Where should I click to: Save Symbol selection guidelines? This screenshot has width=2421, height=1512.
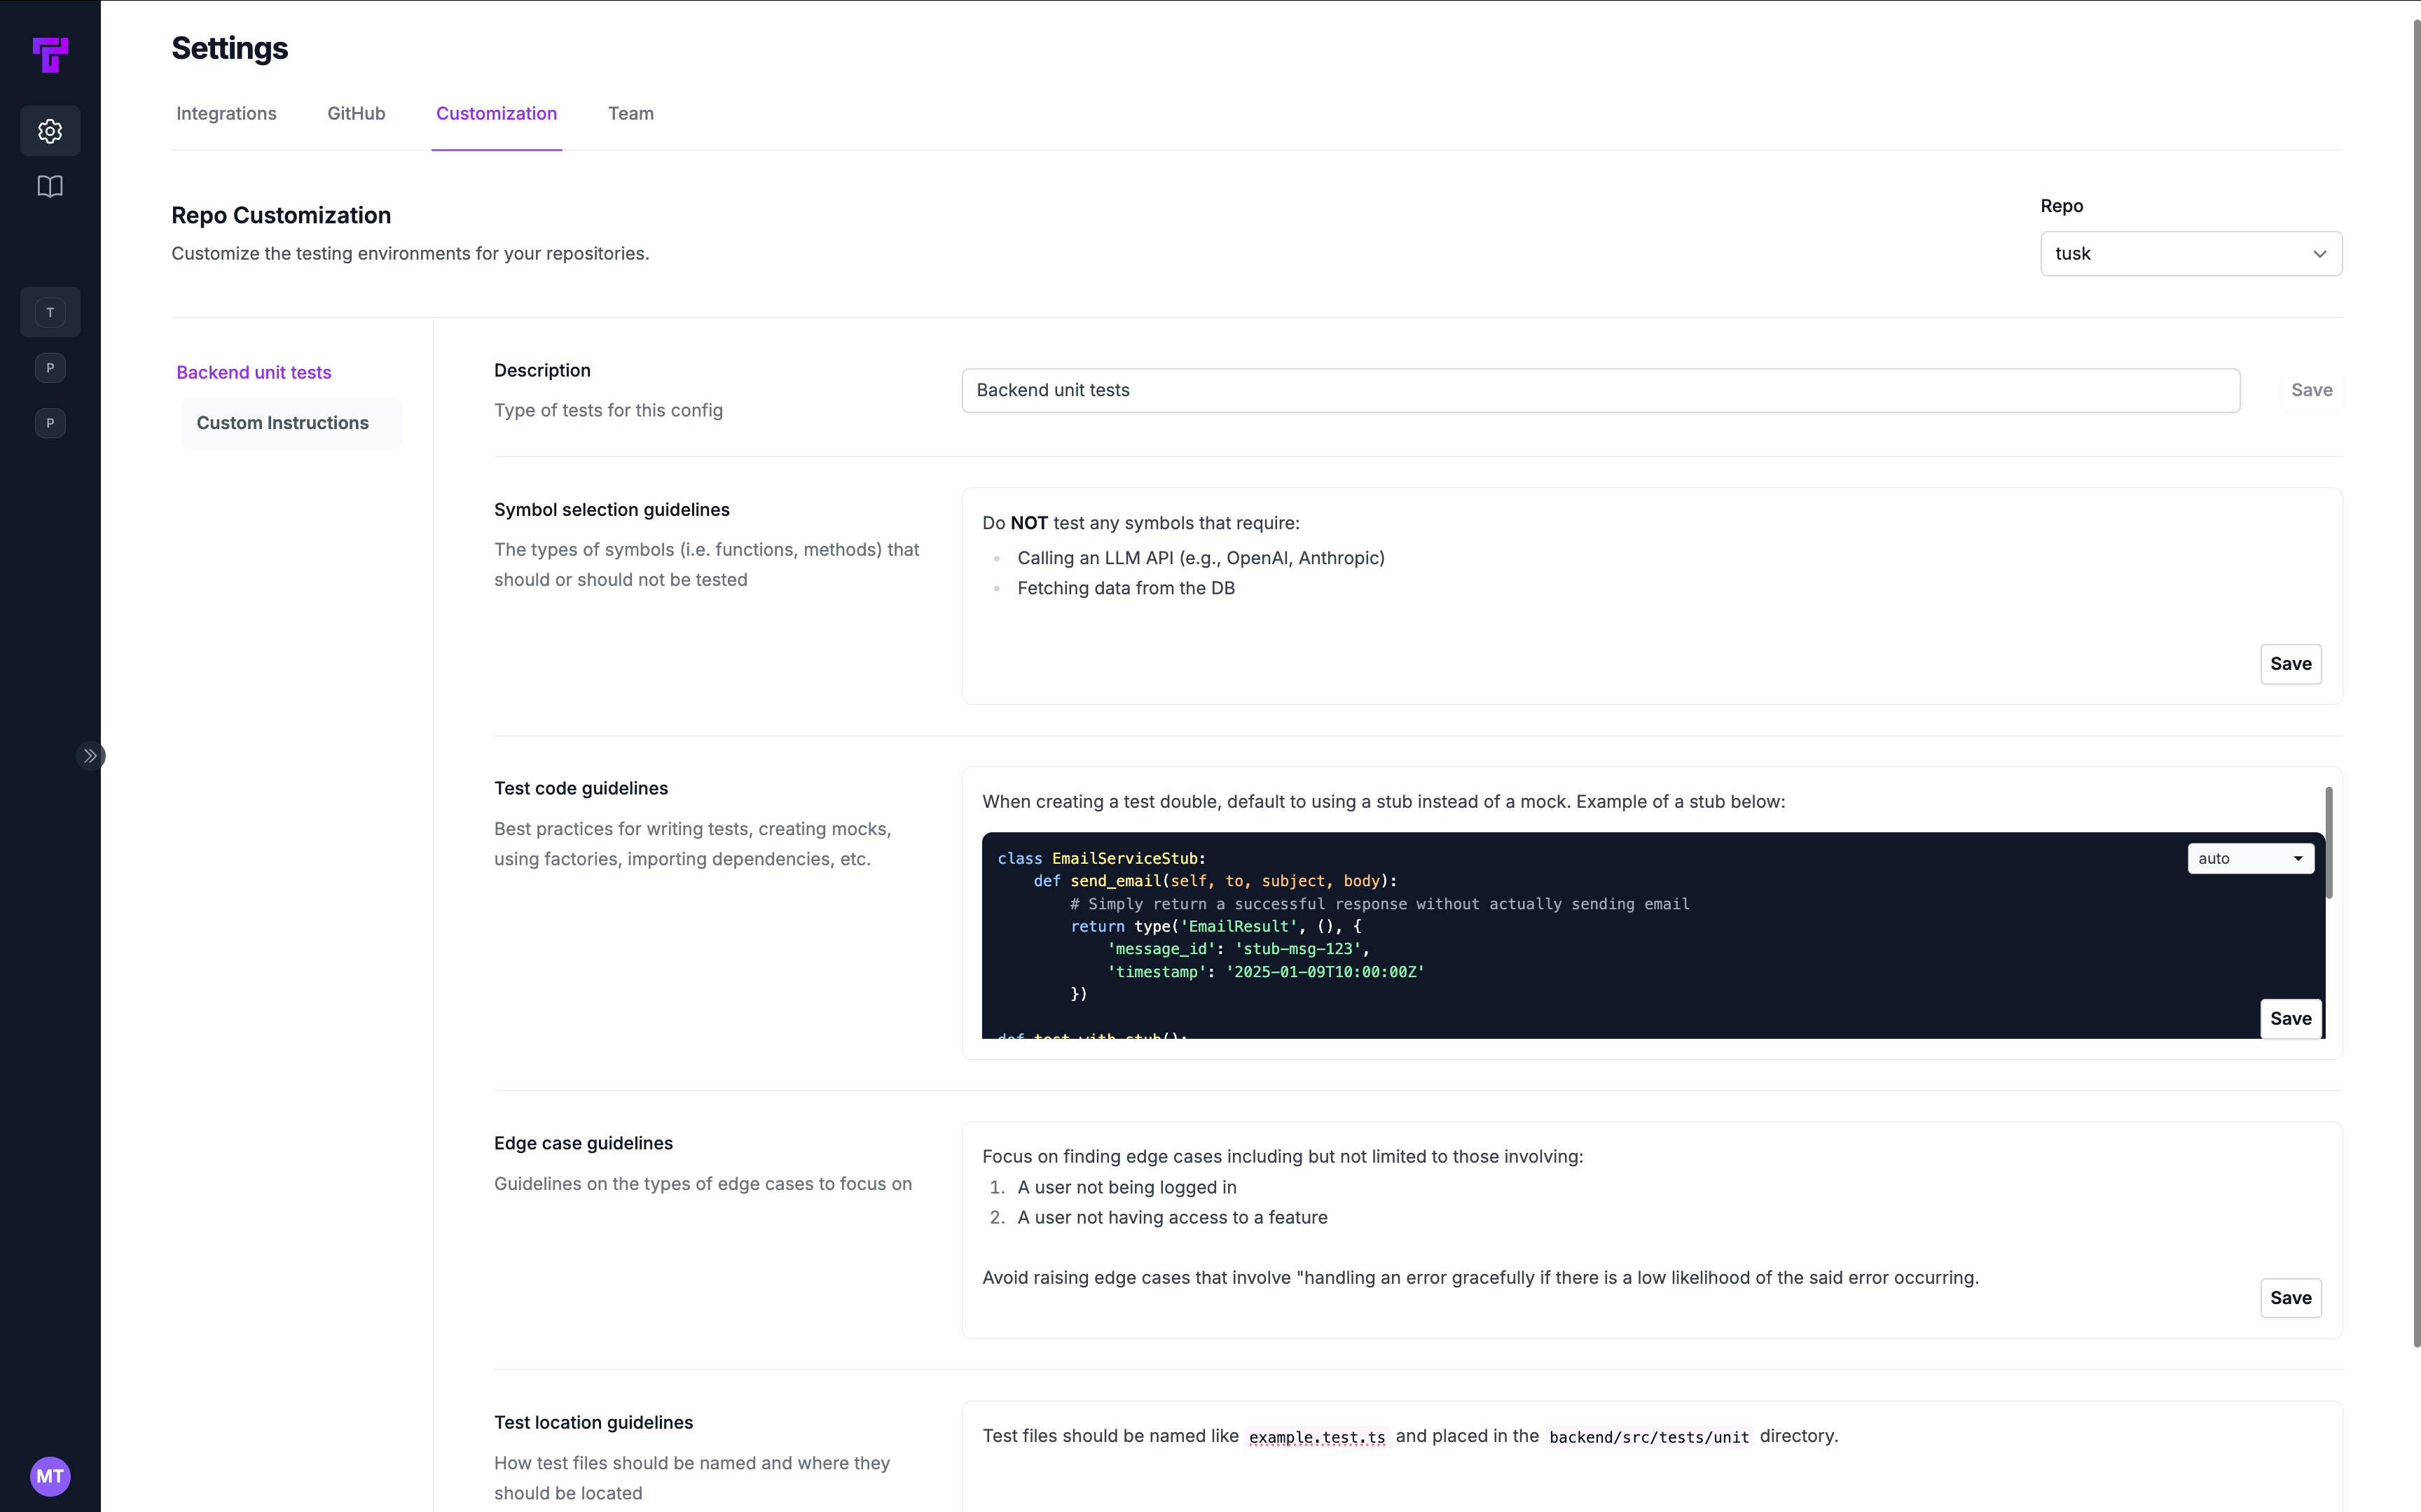pyautogui.click(x=2291, y=664)
